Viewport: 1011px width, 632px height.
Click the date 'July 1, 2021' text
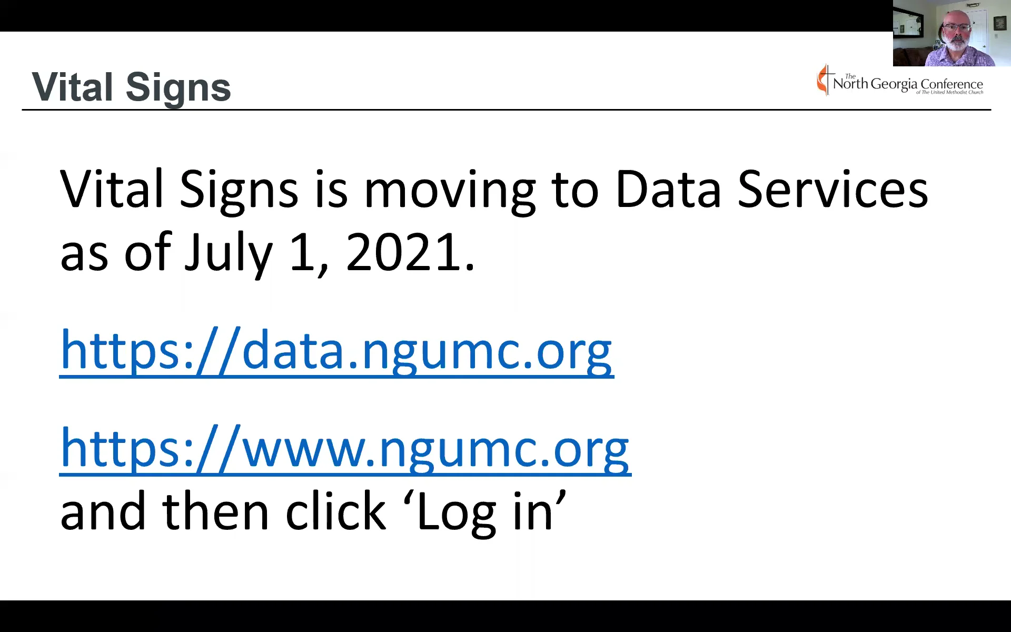click(329, 253)
